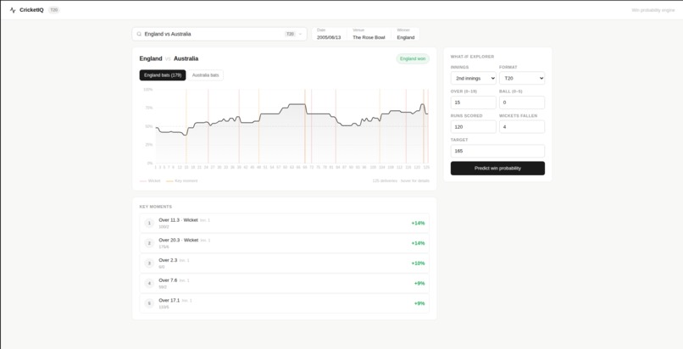Image resolution: width=683 pixels, height=349 pixels.
Task: Select key moment Over 17.1
Action: point(285,303)
